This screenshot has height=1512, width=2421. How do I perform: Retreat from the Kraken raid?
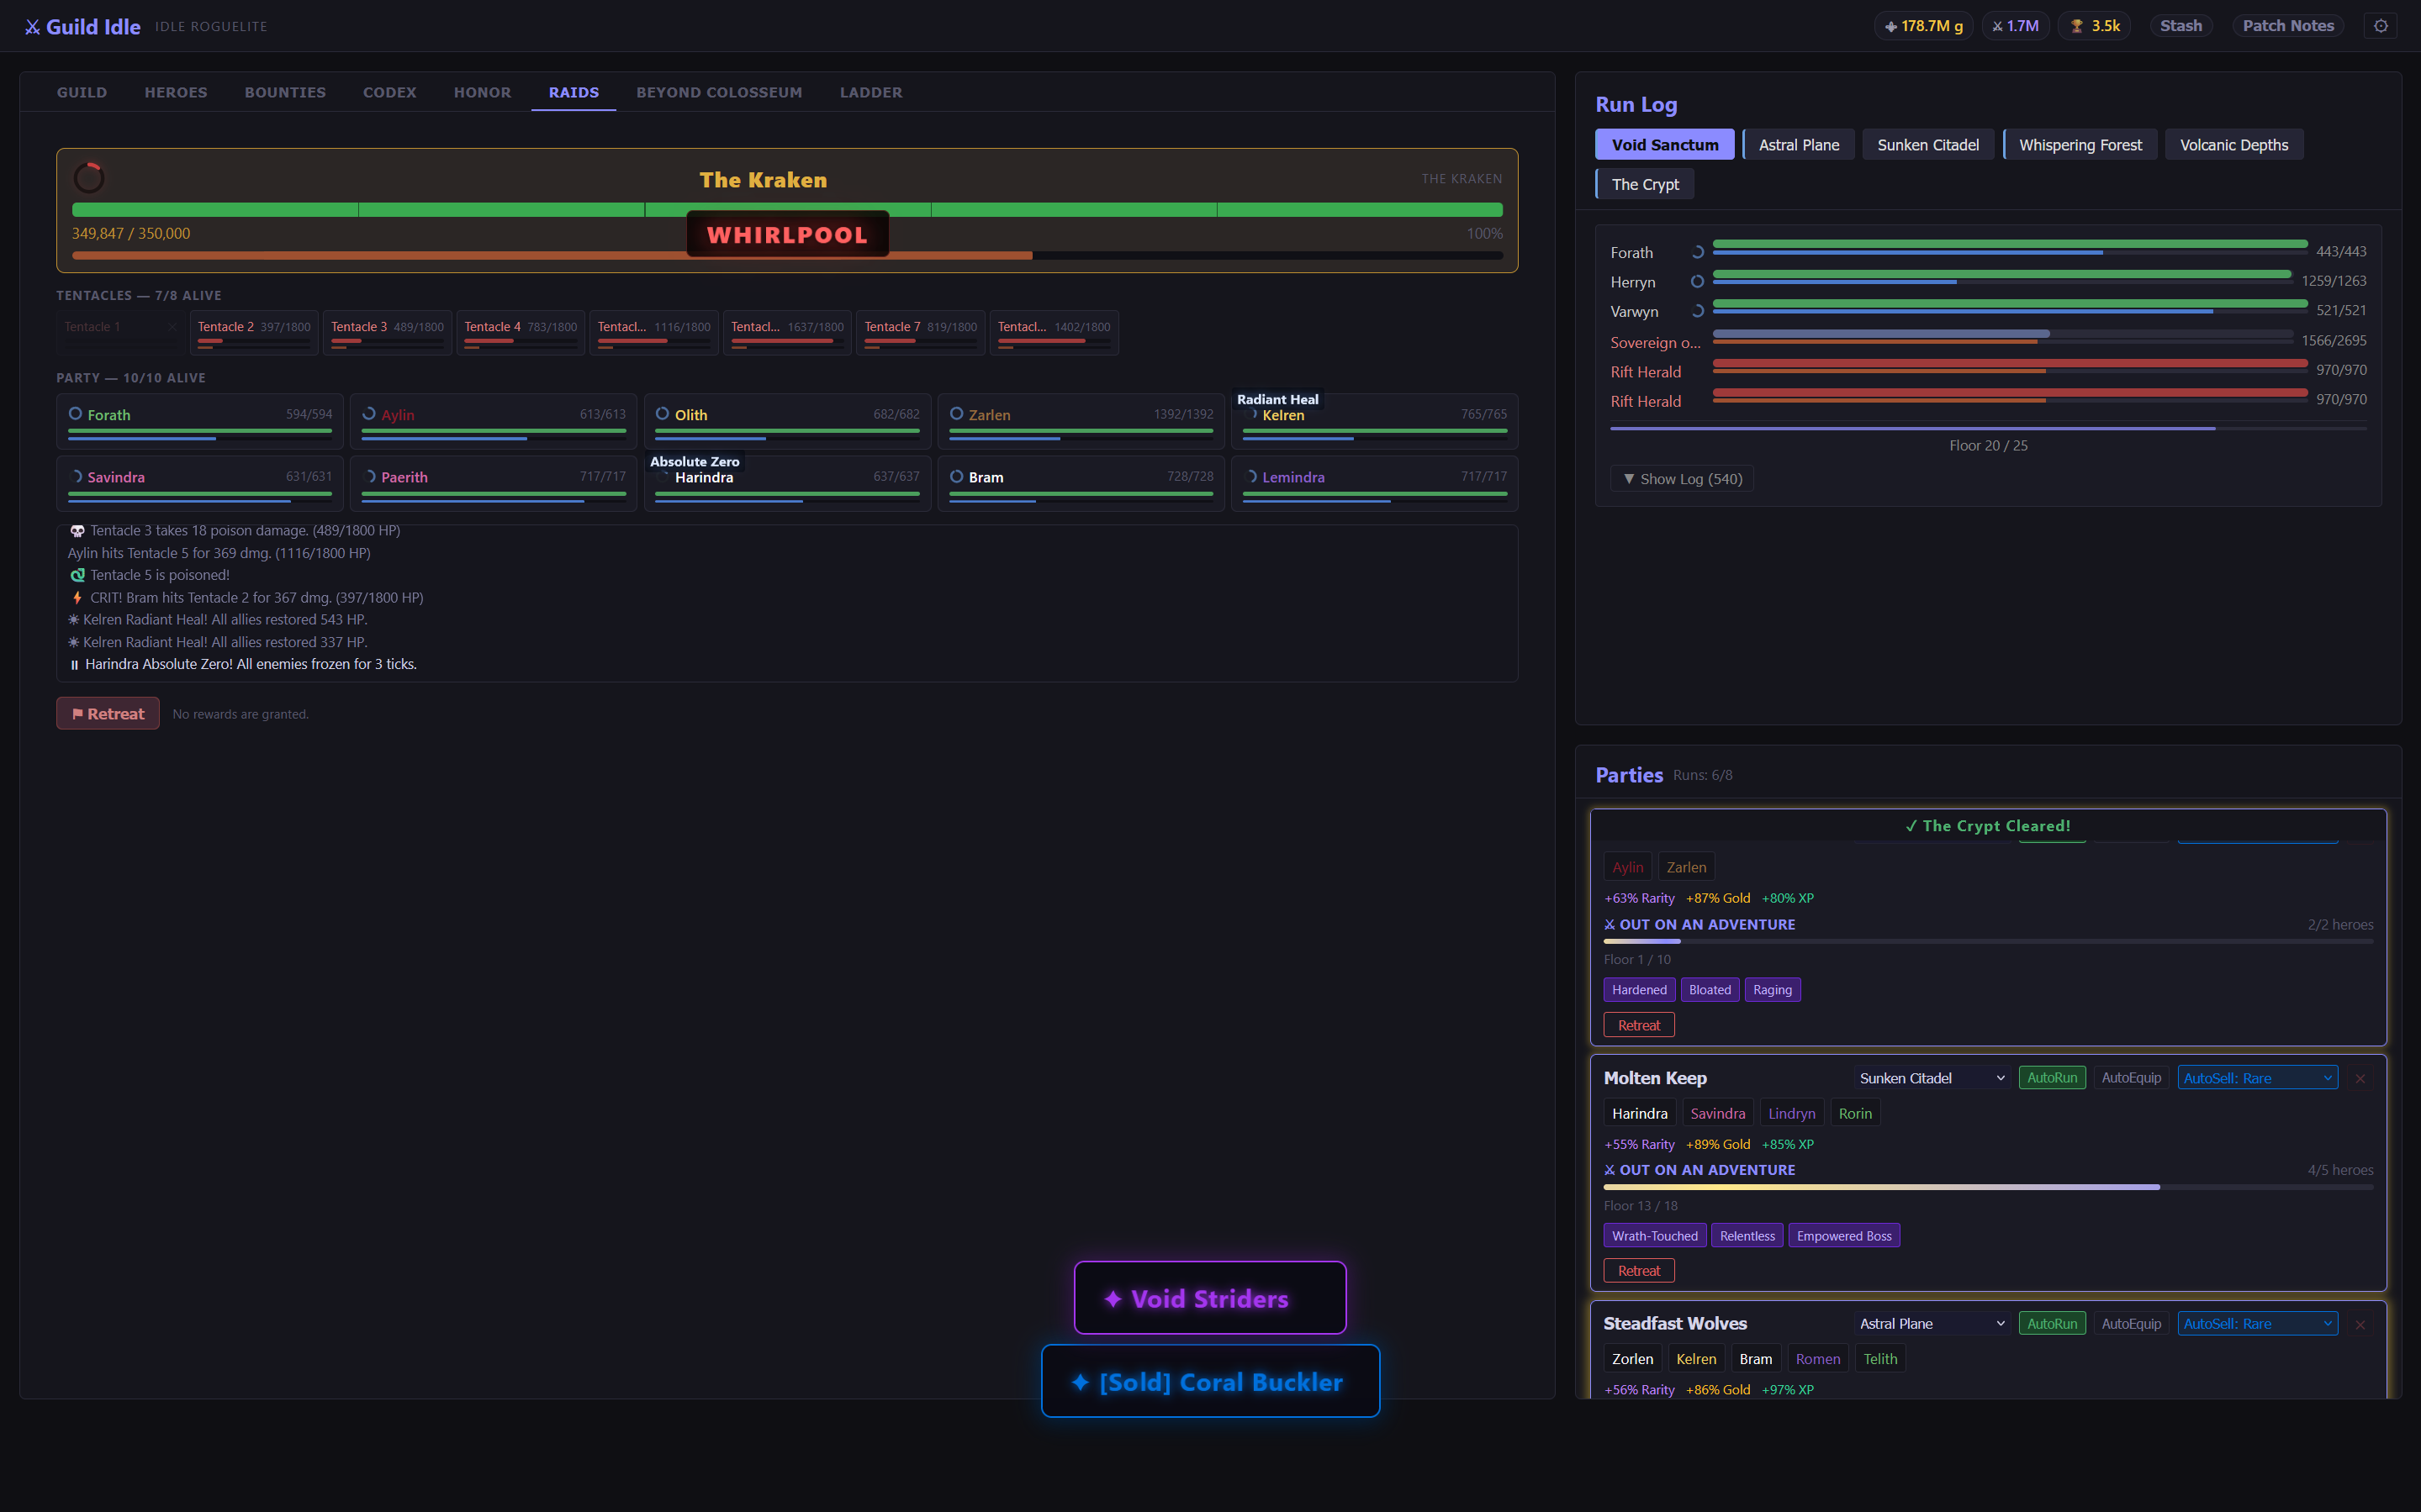click(x=108, y=714)
